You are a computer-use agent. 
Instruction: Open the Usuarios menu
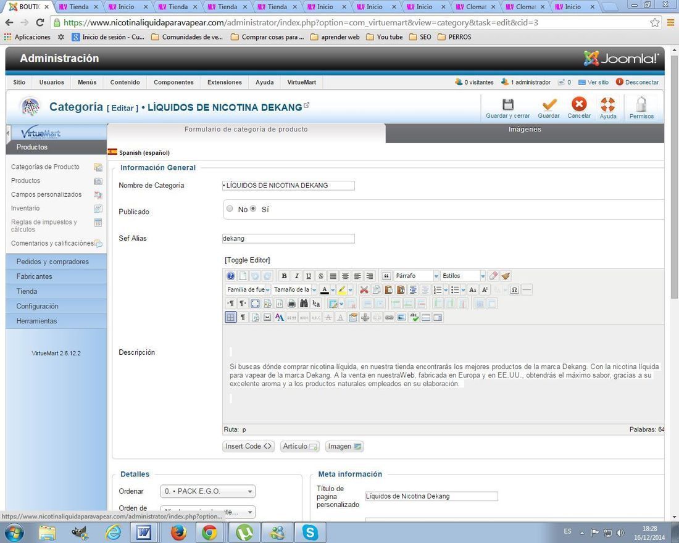tap(51, 82)
